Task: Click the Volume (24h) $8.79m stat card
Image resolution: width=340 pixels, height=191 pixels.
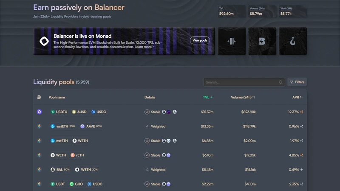Action: tap(262, 11)
